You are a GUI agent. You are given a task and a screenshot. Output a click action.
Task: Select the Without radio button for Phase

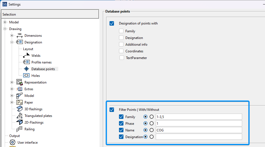click(x=152, y=123)
